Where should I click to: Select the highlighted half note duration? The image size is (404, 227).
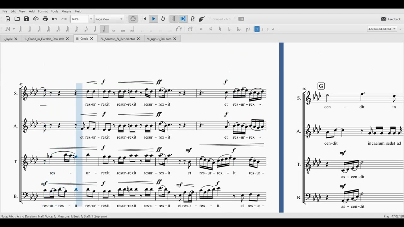point(104,29)
